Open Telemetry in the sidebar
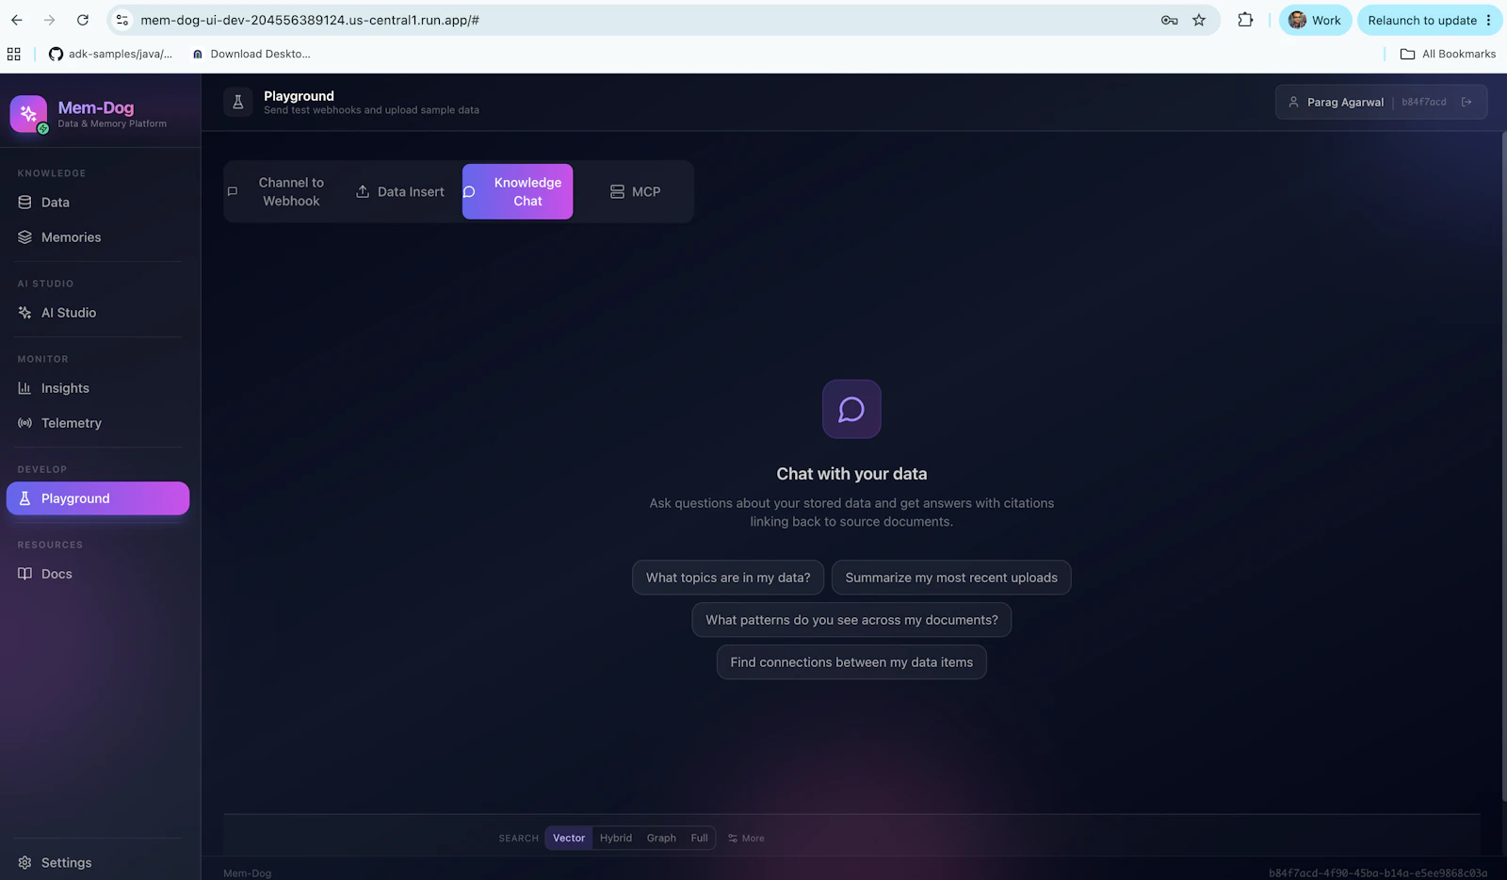 pyautogui.click(x=98, y=423)
